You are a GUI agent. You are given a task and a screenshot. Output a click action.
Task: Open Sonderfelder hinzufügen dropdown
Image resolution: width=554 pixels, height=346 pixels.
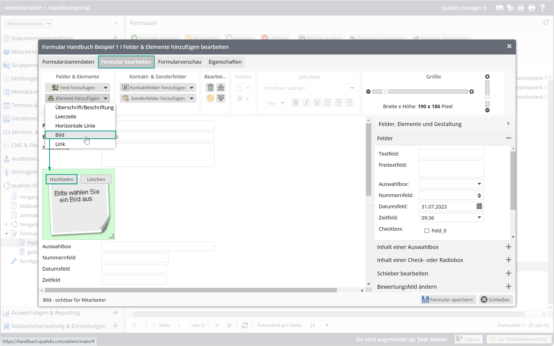point(158,98)
